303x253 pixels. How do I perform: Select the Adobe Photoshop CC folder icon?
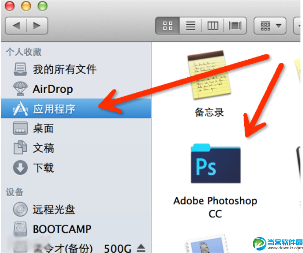[216, 163]
